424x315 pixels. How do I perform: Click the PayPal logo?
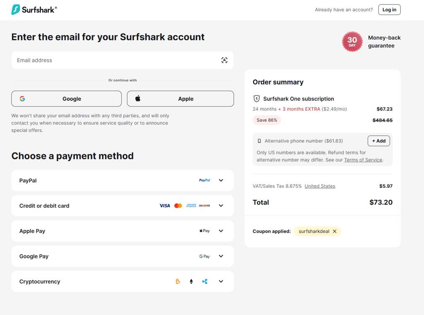click(205, 180)
